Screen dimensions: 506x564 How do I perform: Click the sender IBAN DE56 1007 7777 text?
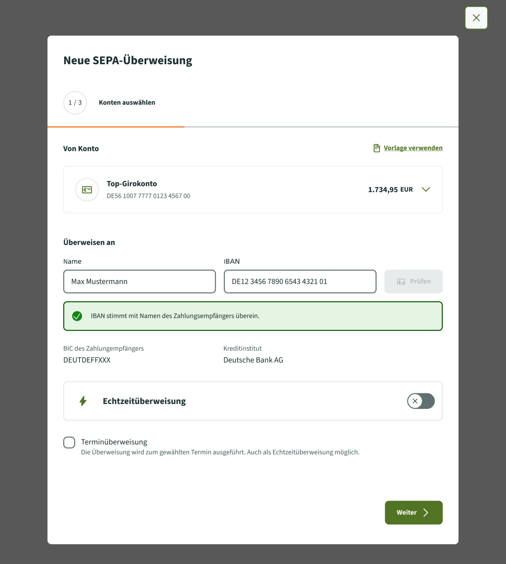[149, 196]
